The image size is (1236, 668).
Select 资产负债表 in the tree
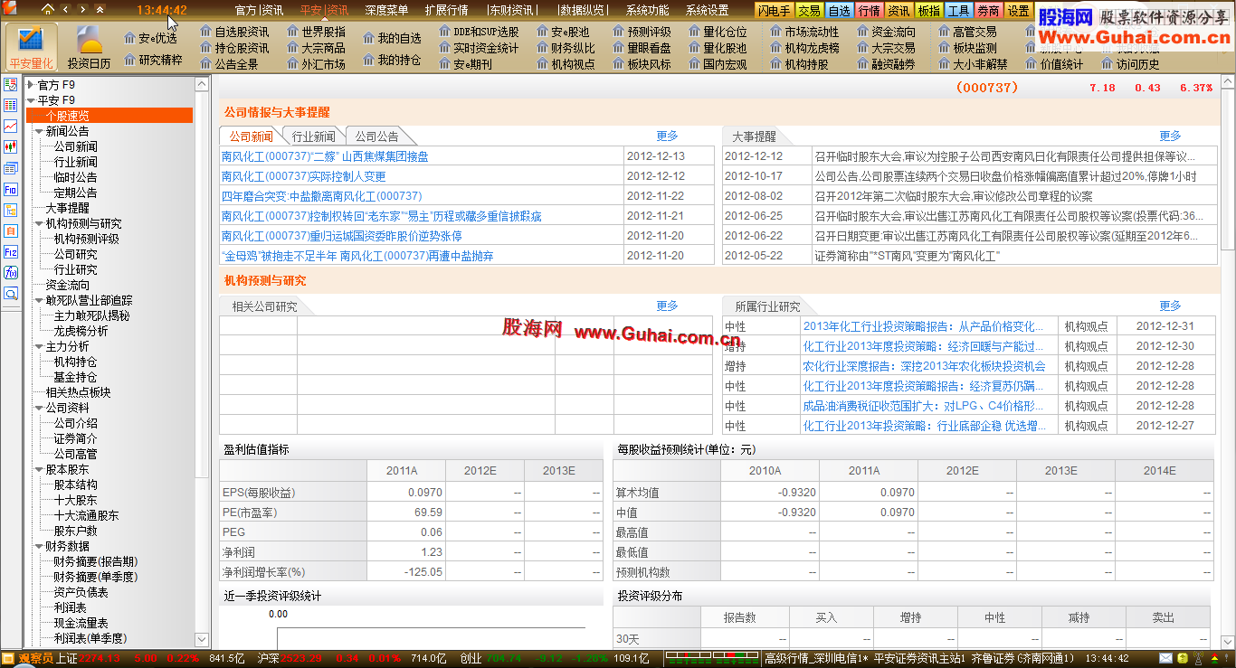click(81, 592)
